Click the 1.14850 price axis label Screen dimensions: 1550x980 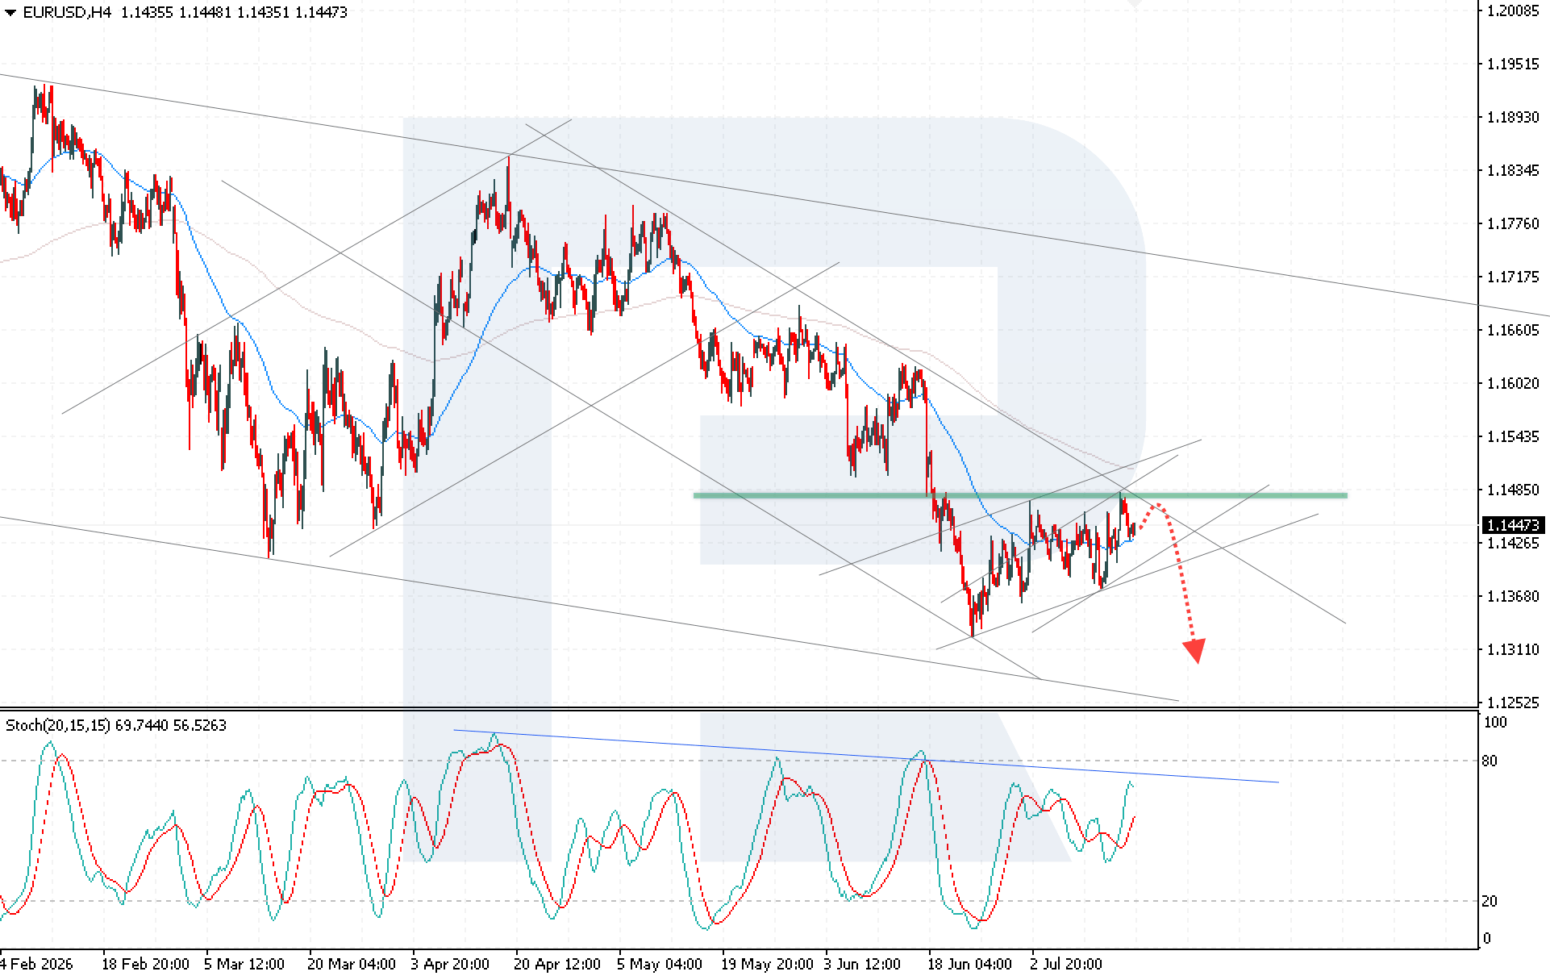1513,490
